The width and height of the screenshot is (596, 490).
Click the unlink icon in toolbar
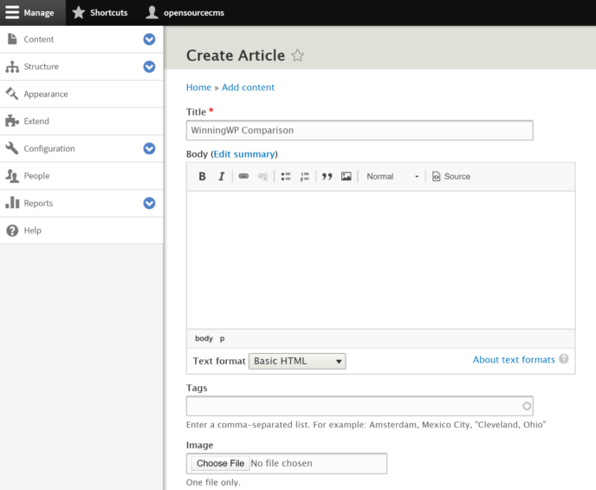click(x=262, y=176)
